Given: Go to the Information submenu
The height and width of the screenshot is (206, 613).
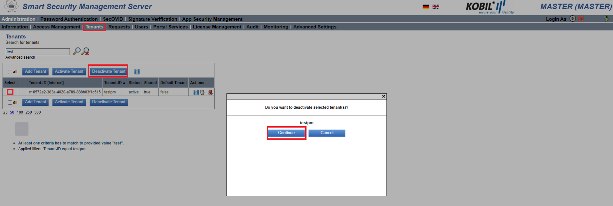Looking at the screenshot, I should pyautogui.click(x=15, y=27).
